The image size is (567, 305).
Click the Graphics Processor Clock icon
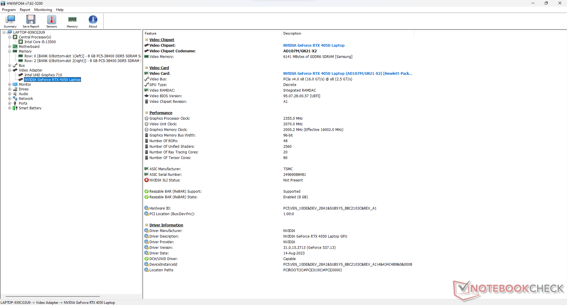[147, 118]
